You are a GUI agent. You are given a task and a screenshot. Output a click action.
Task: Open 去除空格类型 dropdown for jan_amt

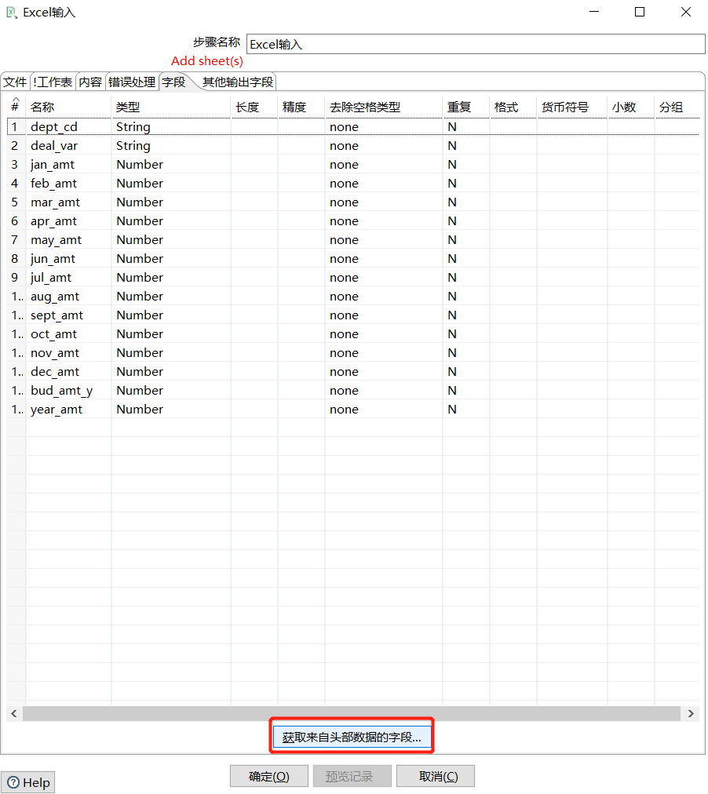[x=385, y=164]
